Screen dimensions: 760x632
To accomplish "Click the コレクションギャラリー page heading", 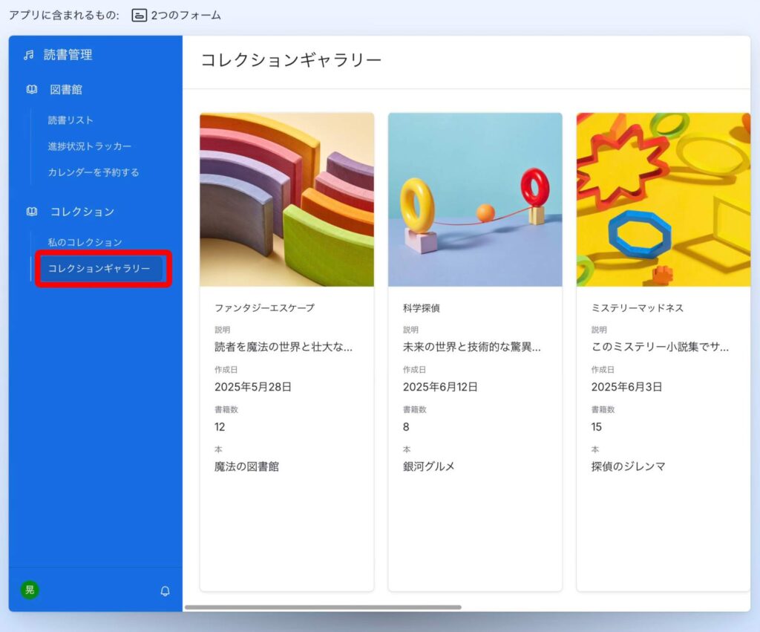I will 291,60.
